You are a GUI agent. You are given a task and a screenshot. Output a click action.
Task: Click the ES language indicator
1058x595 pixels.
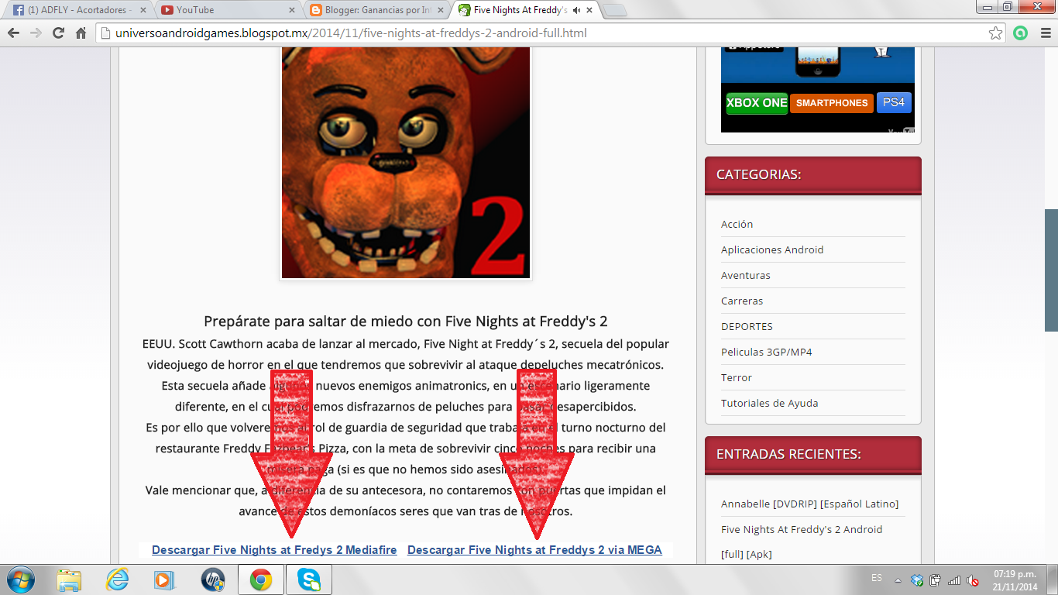[x=876, y=578]
